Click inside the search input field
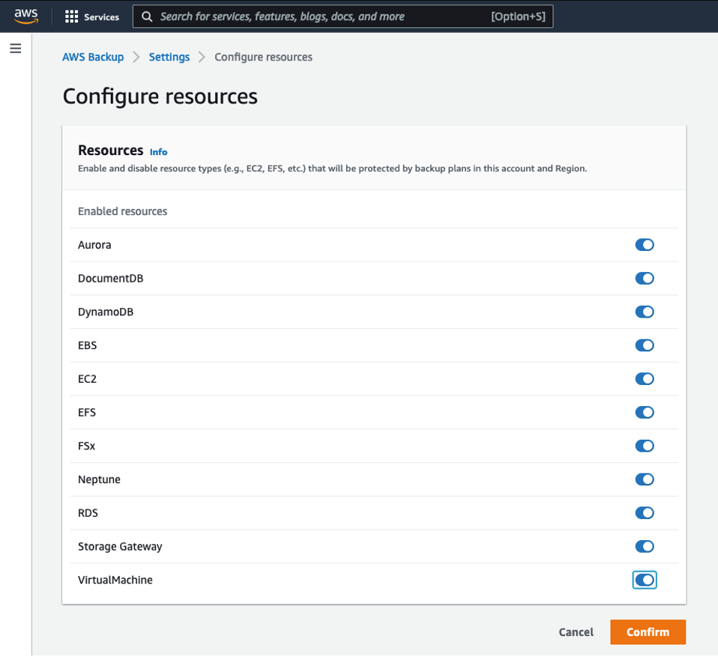Screen dimensions: 718x657 pos(300,16)
